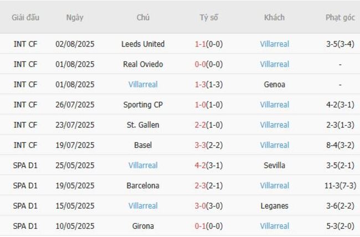Select the 1-3 score for the Genoa match
Image resolution: width=360 pixels, height=237 pixels.
point(200,85)
